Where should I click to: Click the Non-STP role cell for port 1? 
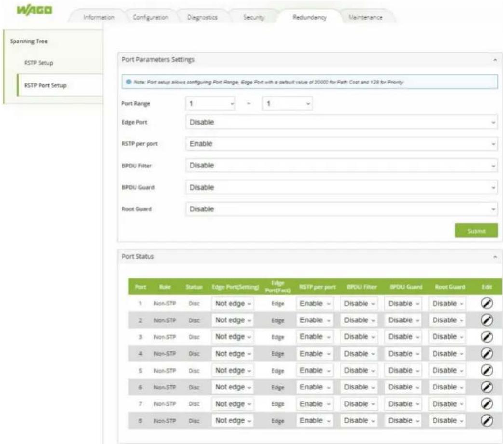point(164,304)
